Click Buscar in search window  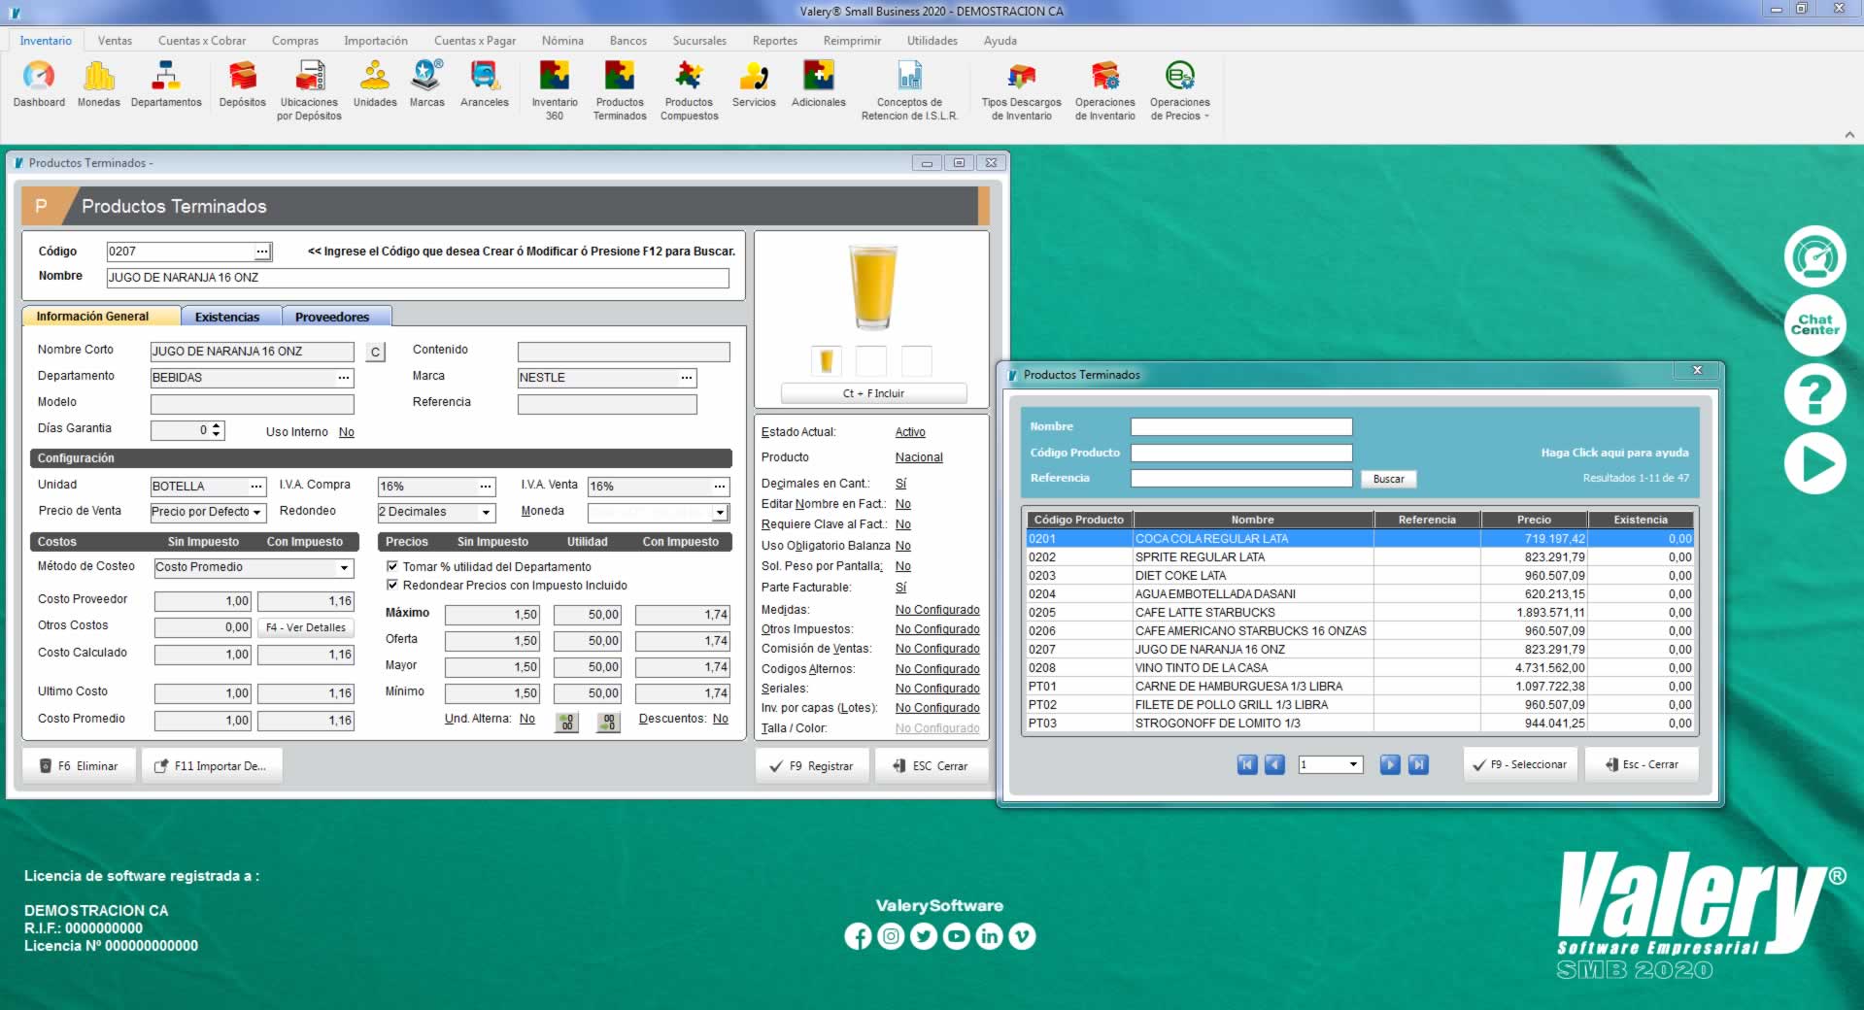1388,479
